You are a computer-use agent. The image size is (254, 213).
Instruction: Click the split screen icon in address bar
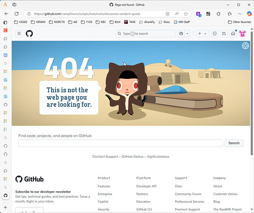click(x=167, y=14)
